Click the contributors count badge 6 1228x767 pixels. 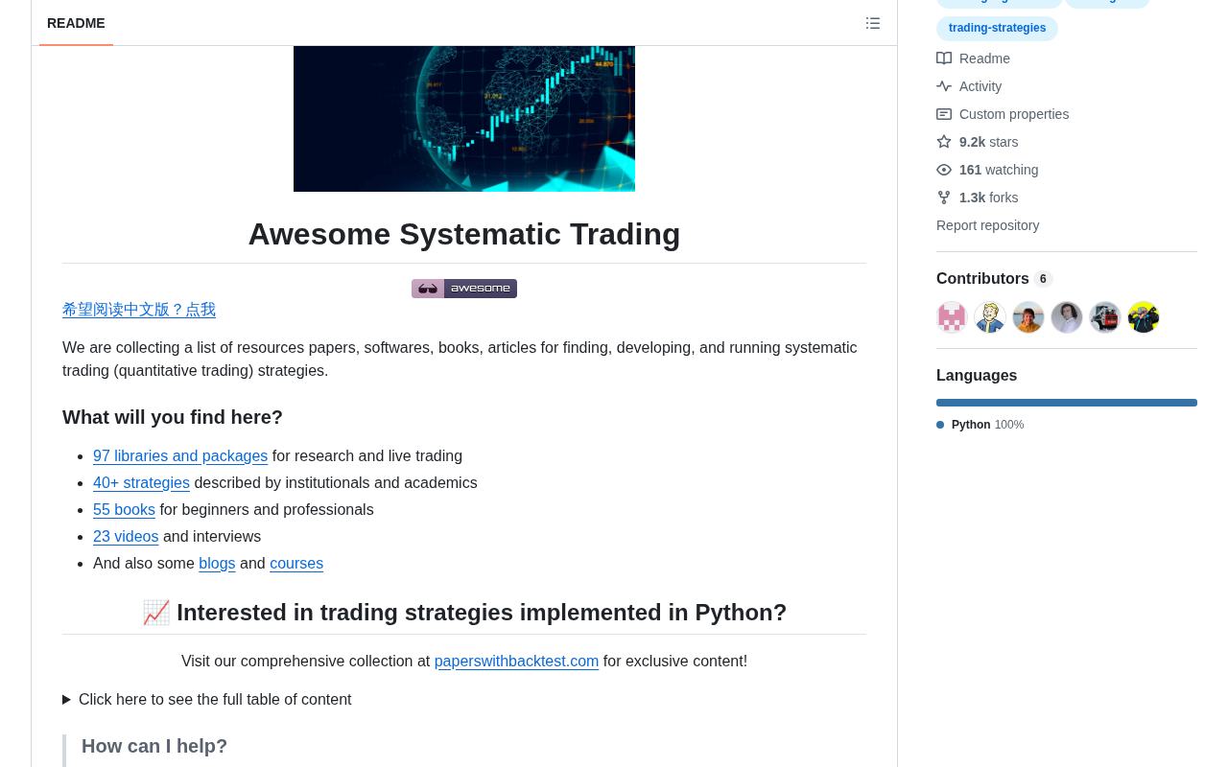[1043, 279]
